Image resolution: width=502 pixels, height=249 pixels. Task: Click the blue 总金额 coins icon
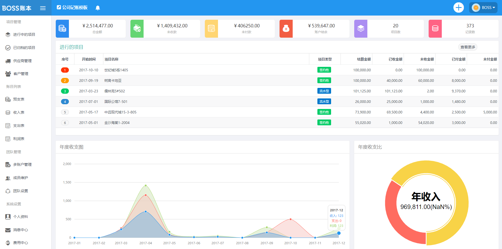tap(62, 29)
